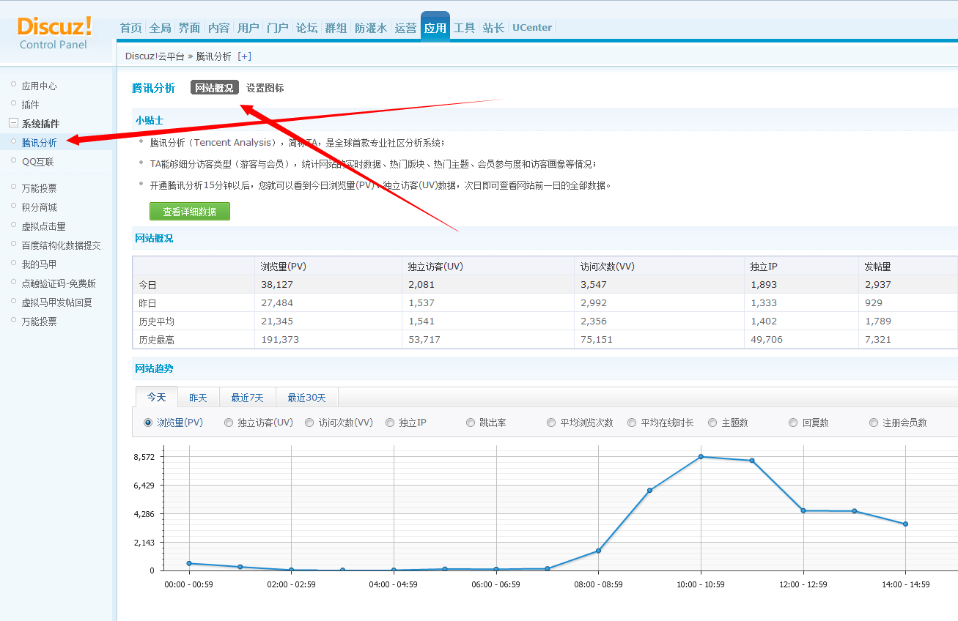Open the first 万能投票 sidebar entry
This screenshot has height=621, width=958.
[39, 188]
